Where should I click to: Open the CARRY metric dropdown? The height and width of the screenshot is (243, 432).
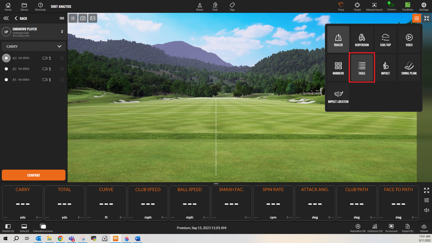click(33, 46)
